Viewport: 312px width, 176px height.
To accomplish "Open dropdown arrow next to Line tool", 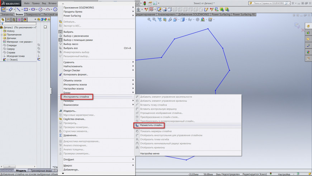I will [22, 9].
